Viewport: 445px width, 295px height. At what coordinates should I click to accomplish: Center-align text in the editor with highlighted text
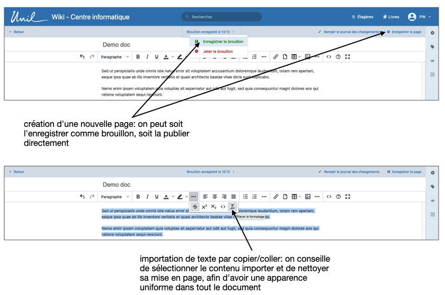tap(215, 197)
